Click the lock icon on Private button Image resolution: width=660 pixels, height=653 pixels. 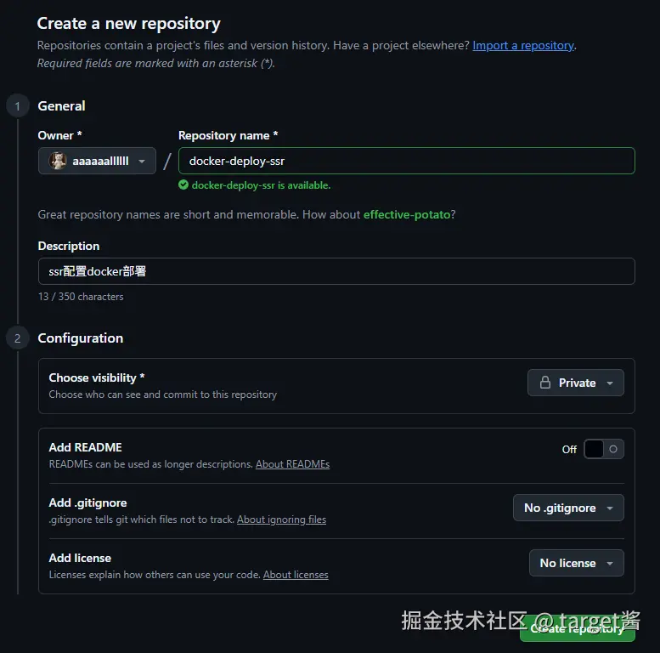[544, 383]
